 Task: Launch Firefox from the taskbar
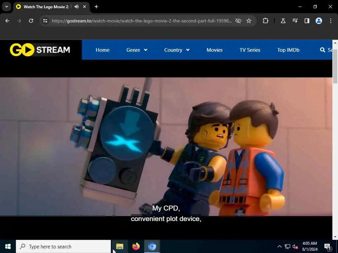[136, 246]
